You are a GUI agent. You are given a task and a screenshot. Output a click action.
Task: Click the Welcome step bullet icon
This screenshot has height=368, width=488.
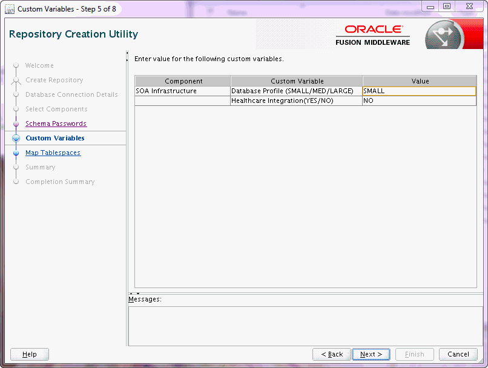(x=16, y=65)
